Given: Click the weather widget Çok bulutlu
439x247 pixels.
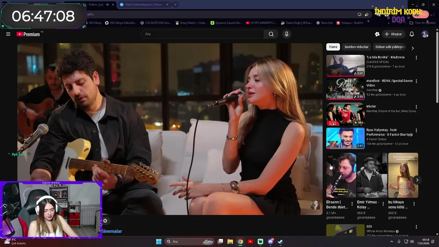Looking at the screenshot, I should (14, 242).
